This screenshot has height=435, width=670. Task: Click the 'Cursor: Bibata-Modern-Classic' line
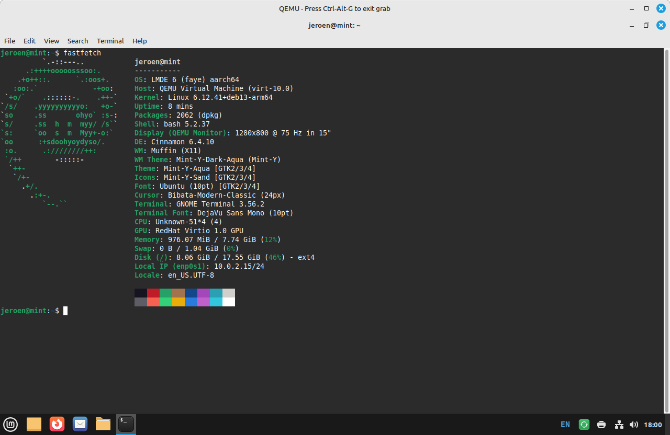click(x=210, y=195)
